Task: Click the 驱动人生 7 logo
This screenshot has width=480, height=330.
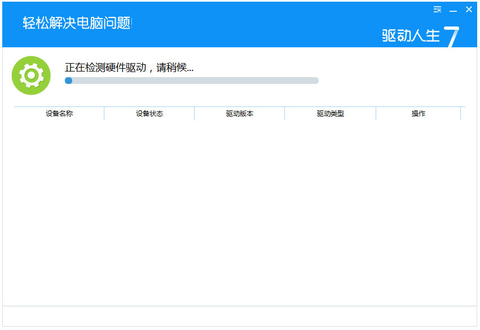Action: coord(420,36)
